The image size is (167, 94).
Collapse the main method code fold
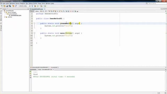point(34,33)
